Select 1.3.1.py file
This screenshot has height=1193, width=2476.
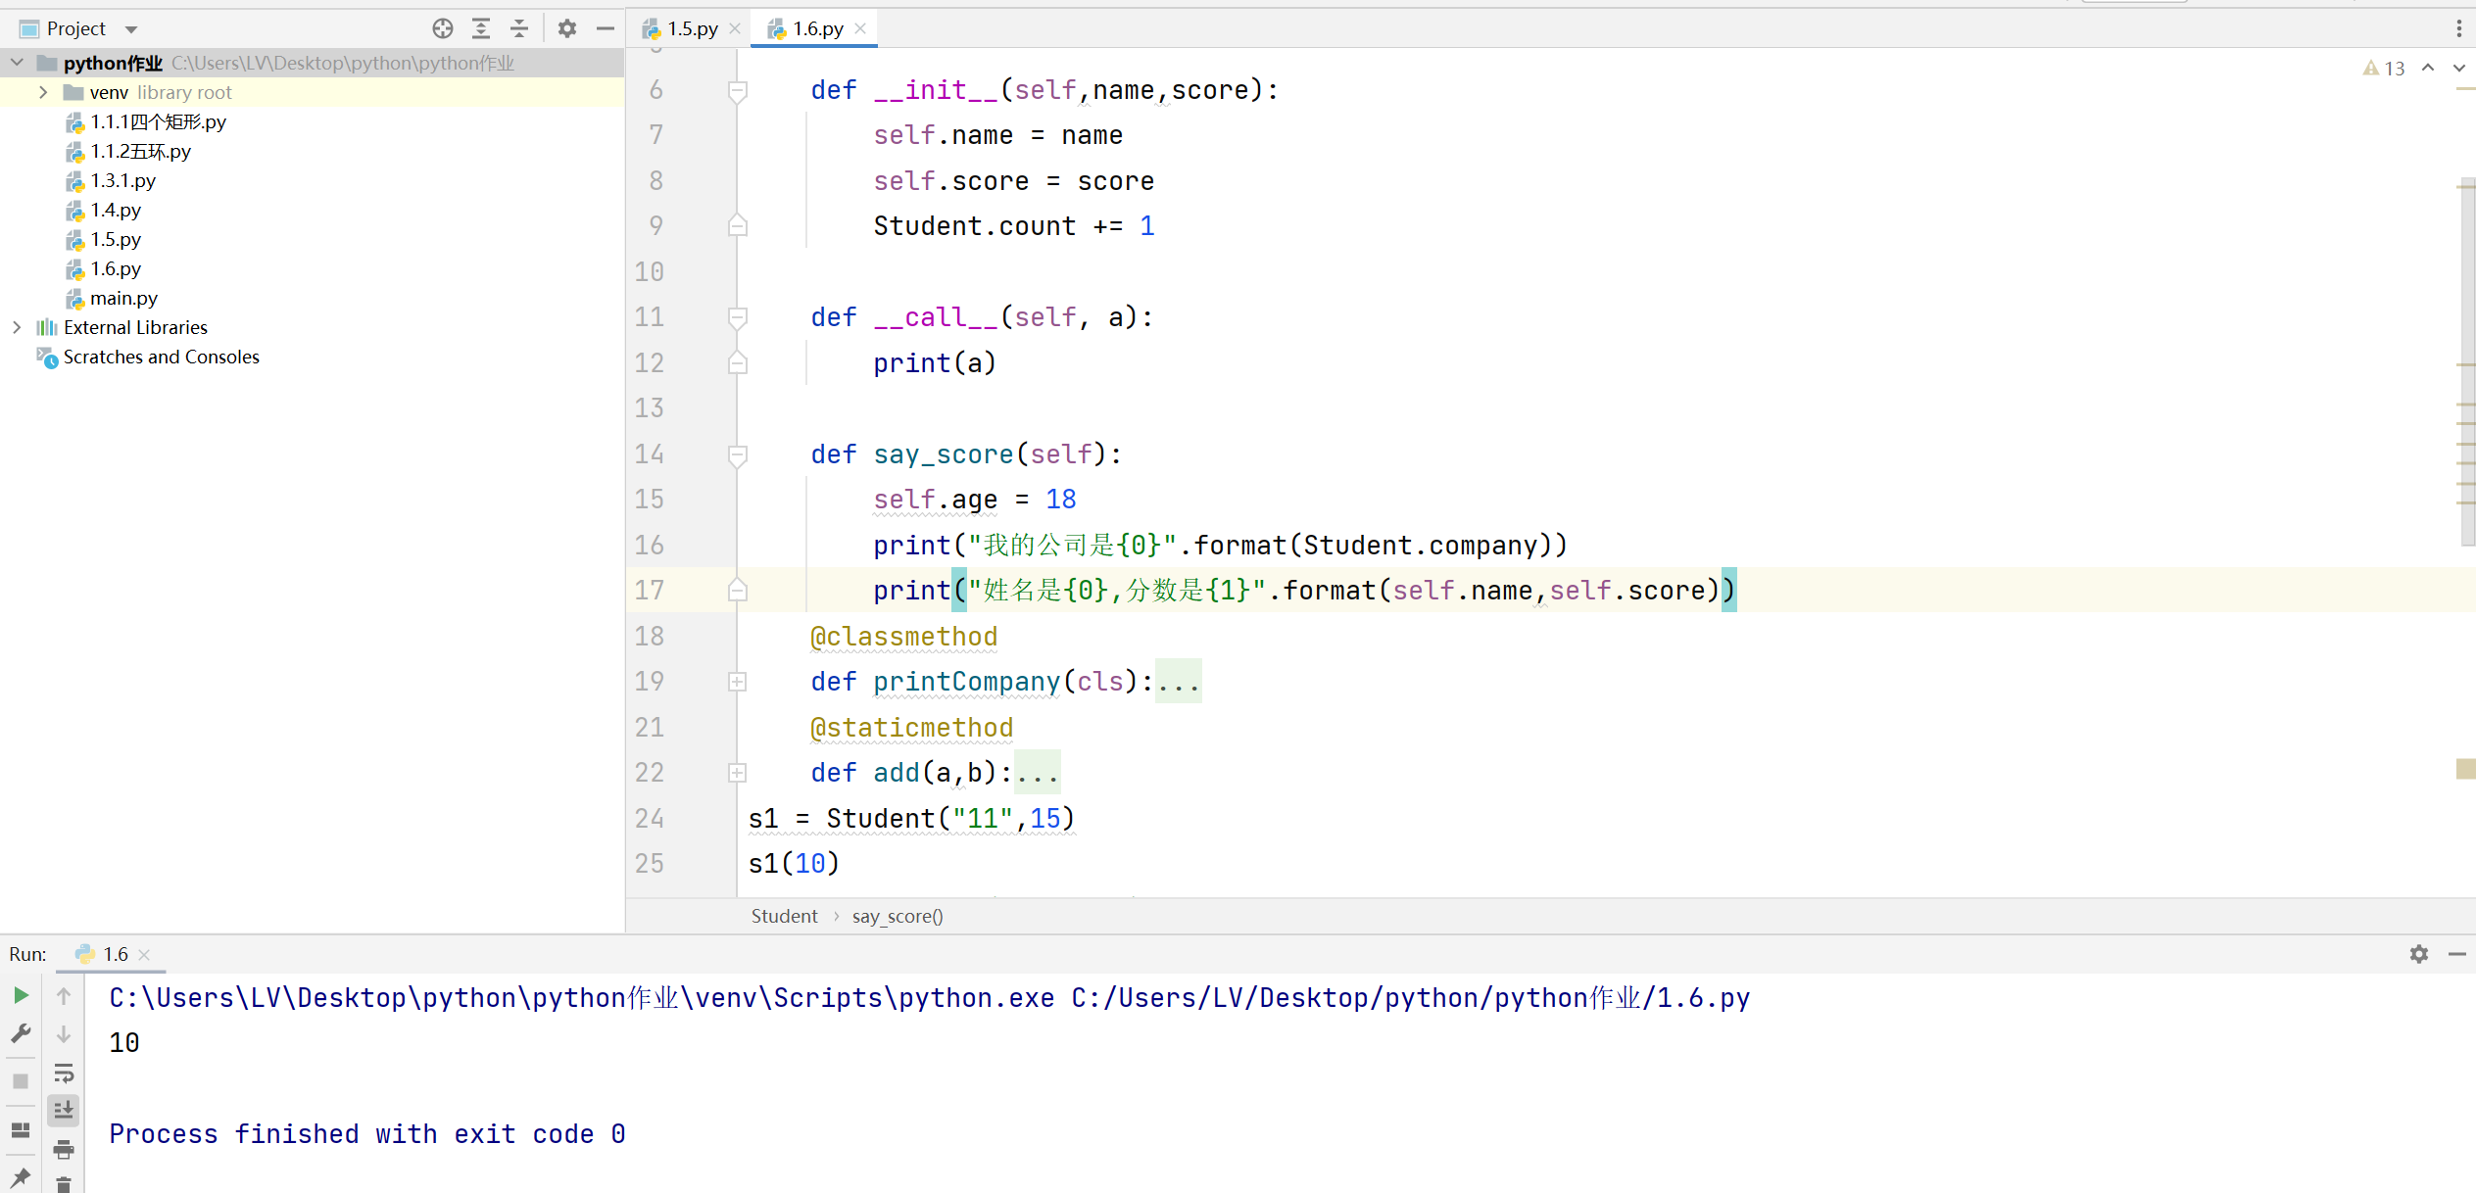[x=122, y=180]
